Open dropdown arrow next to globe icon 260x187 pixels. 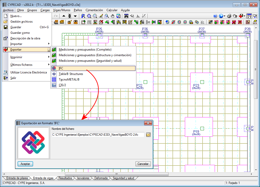[x=225, y=16]
